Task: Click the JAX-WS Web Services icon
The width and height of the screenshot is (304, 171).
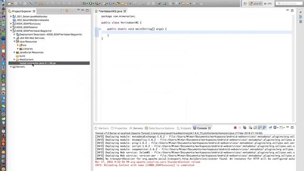Action: [18, 38]
